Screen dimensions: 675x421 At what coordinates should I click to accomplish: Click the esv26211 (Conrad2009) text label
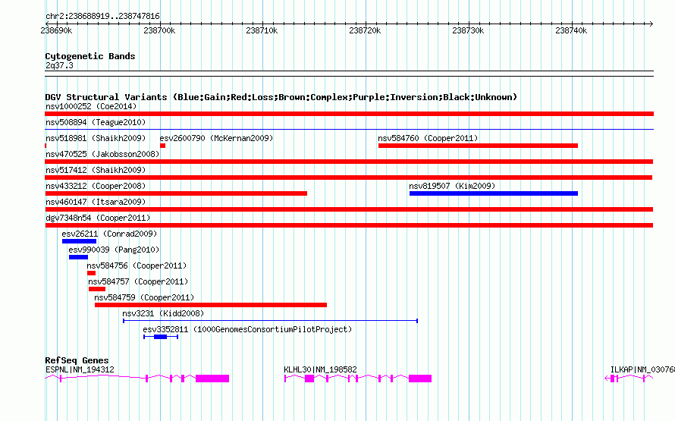[x=109, y=234]
